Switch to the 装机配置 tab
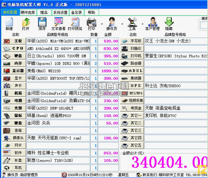 (10, 12)
